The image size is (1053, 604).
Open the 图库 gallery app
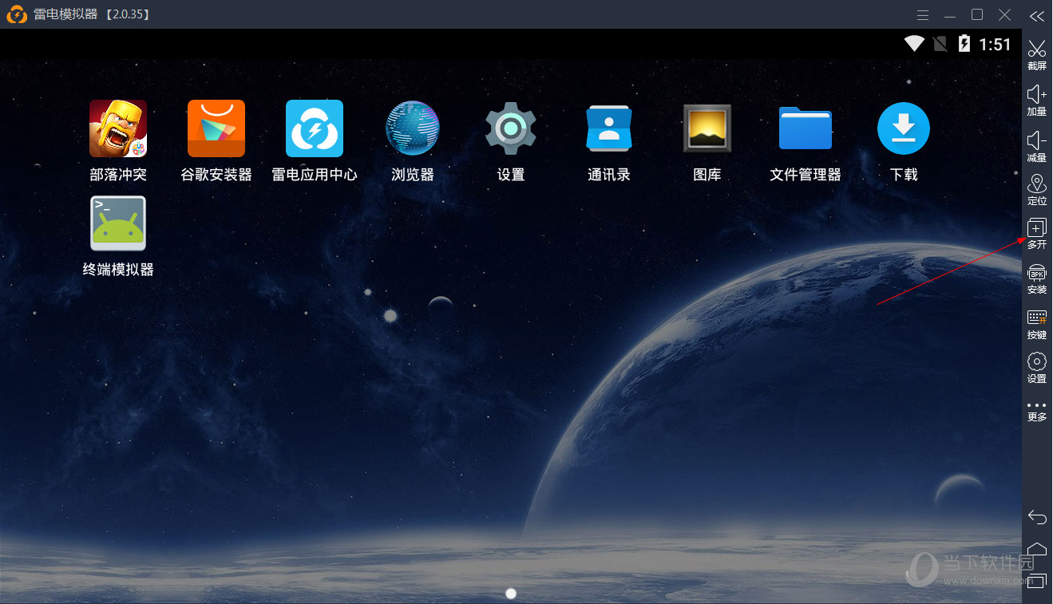(x=707, y=128)
